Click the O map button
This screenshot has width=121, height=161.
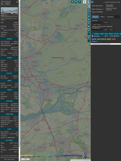click(x=89, y=16)
